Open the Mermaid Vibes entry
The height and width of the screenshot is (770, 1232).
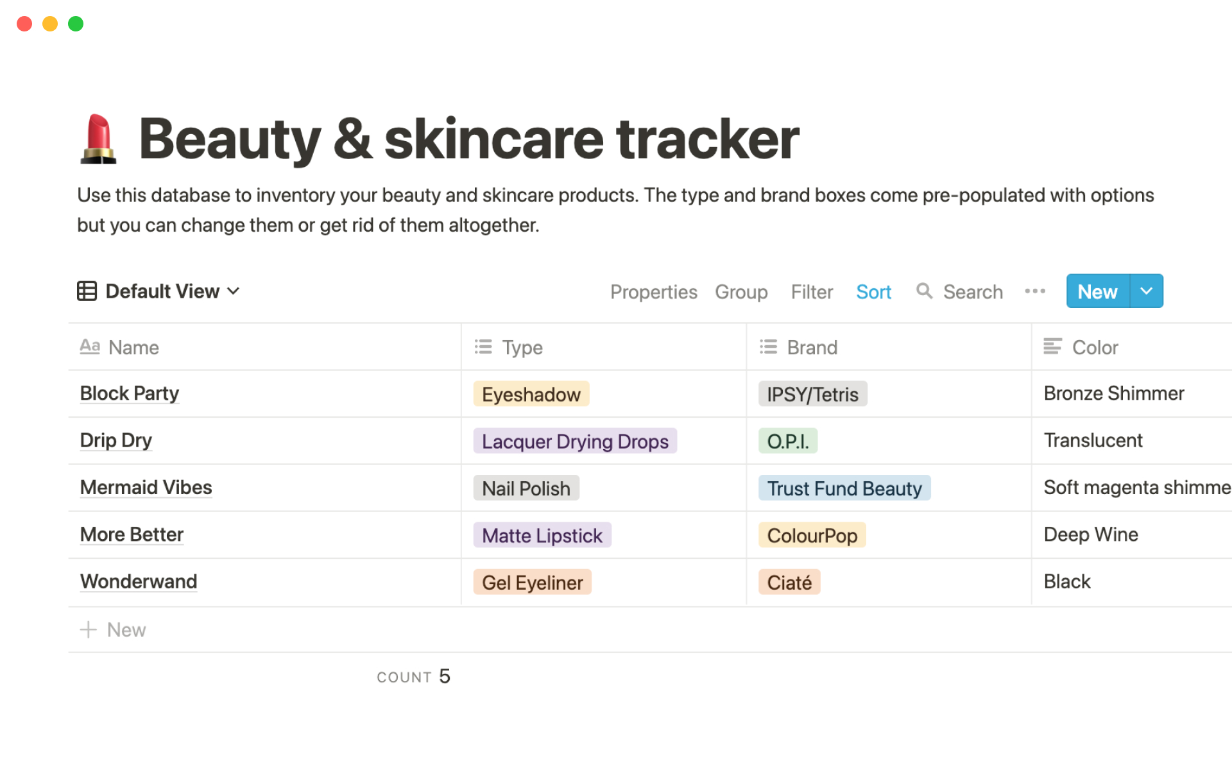pyautogui.click(x=146, y=488)
